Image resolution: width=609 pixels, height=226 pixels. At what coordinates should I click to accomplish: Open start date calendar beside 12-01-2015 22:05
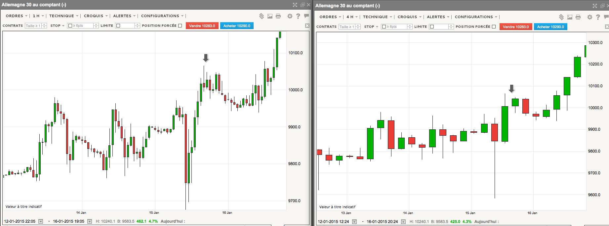41,221
